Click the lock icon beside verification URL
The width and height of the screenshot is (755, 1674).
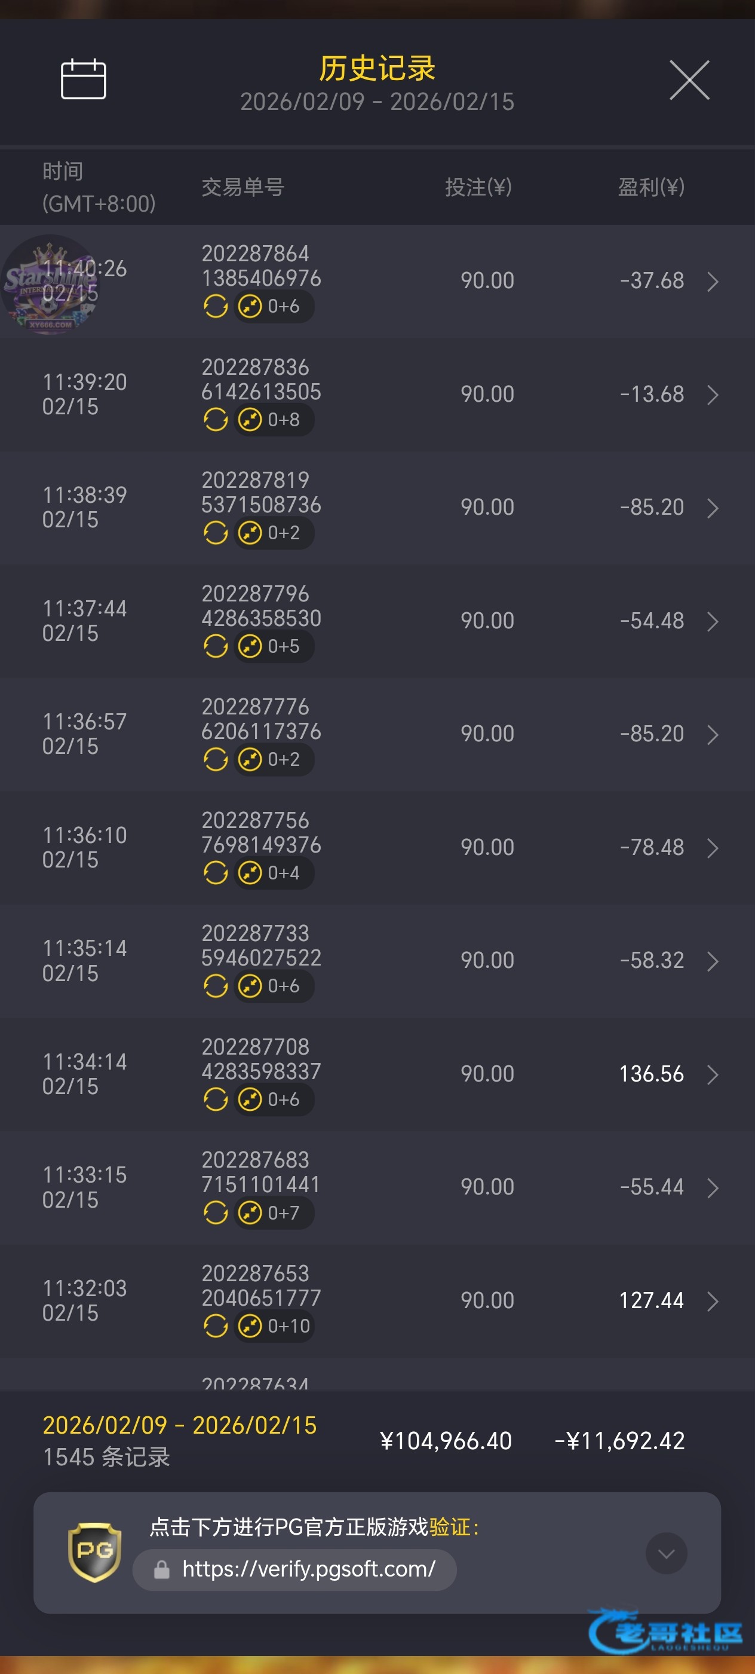(x=162, y=1570)
